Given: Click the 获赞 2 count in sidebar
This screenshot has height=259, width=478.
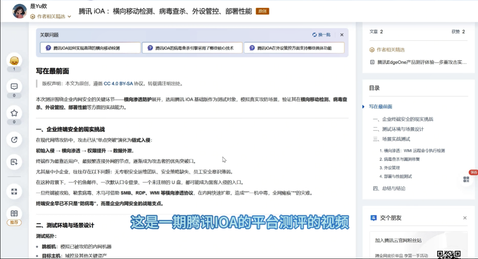Looking at the screenshot, I should tap(458, 32).
